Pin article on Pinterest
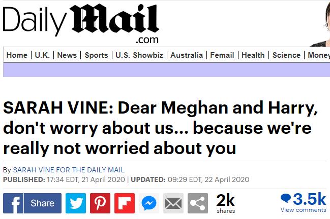Image resolution: width=330 pixels, height=219 pixels. tap(100, 203)
